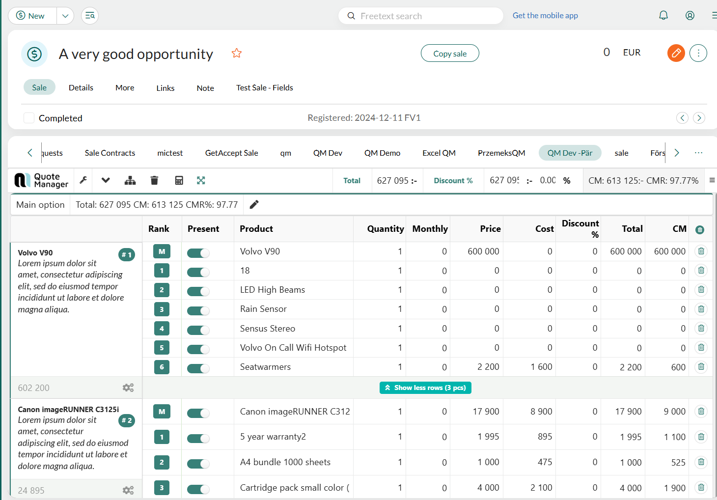
Task: Edit the Main option with pencil icon
Action: coord(254,205)
